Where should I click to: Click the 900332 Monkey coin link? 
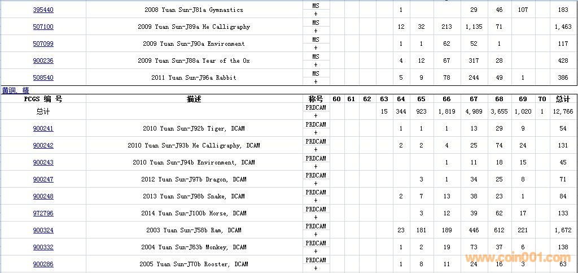pos(43,247)
